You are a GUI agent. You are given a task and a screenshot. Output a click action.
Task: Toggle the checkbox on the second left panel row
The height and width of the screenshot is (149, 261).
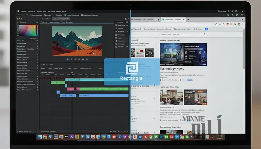37,43
